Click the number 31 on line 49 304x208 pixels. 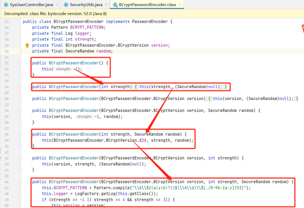165,200
